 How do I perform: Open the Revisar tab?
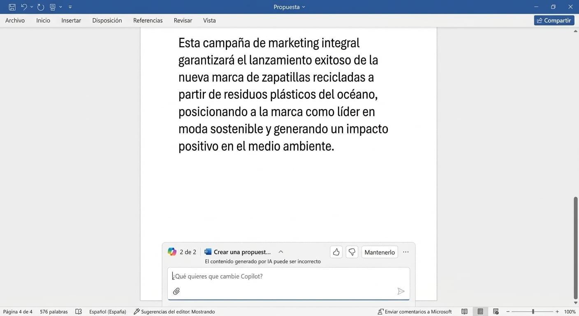coord(183,21)
